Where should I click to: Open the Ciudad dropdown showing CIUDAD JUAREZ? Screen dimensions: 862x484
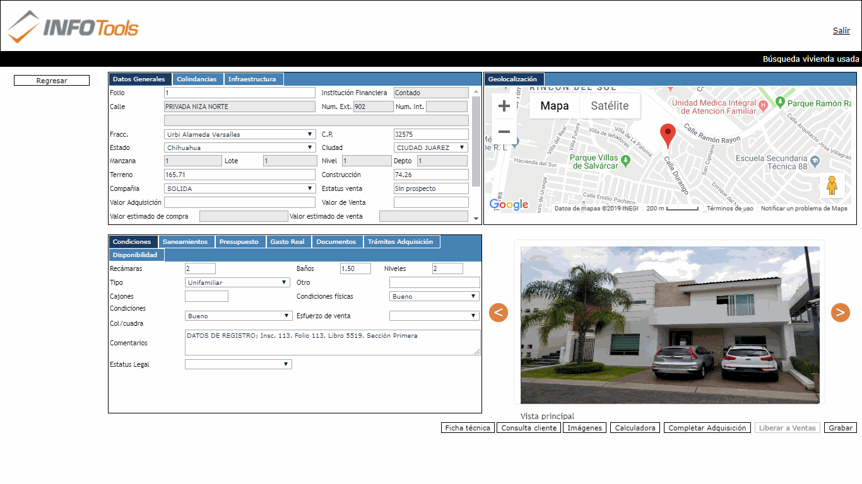click(x=431, y=147)
